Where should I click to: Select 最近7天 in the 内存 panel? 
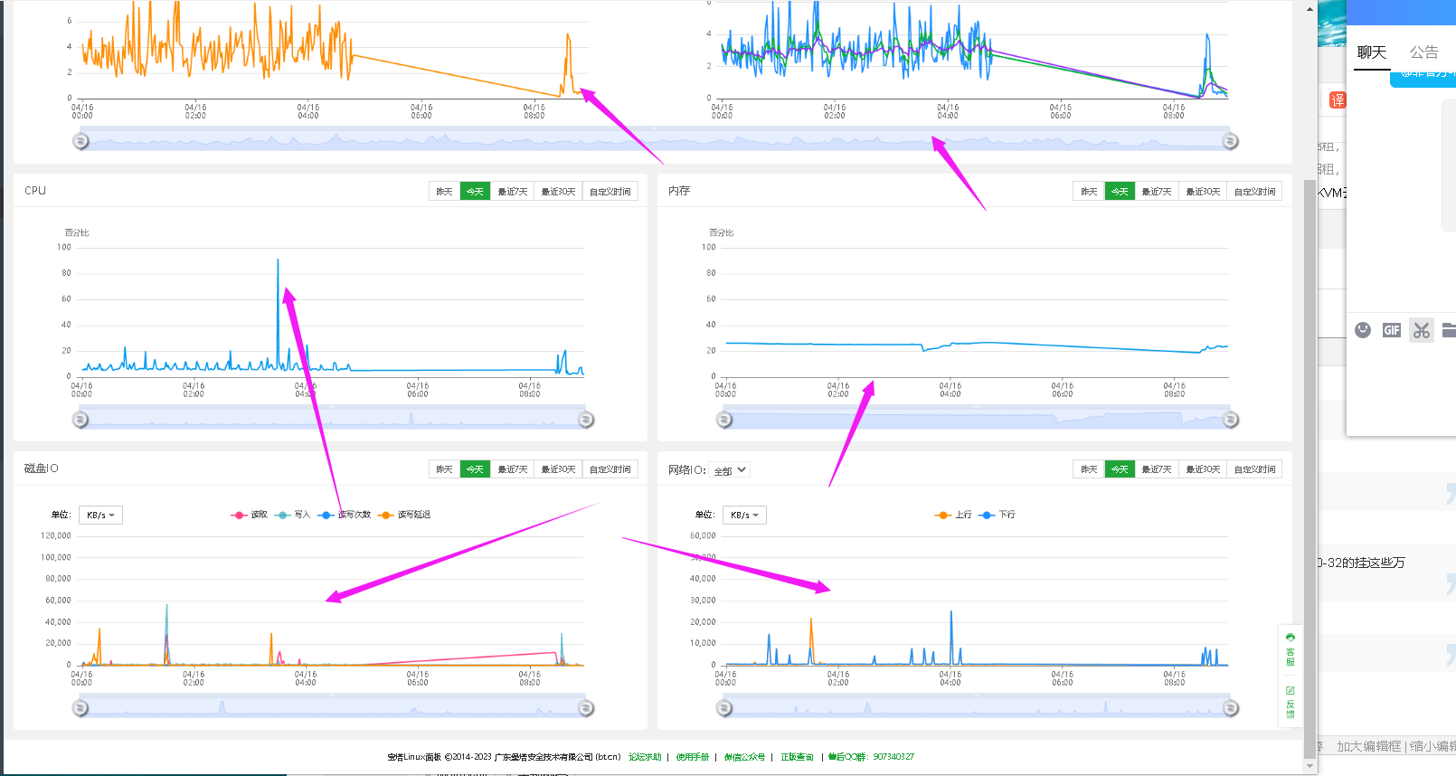tap(1157, 191)
